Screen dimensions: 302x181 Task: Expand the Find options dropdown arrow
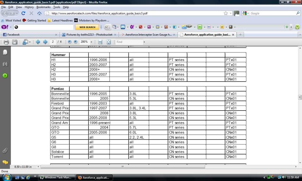(x=144, y=42)
